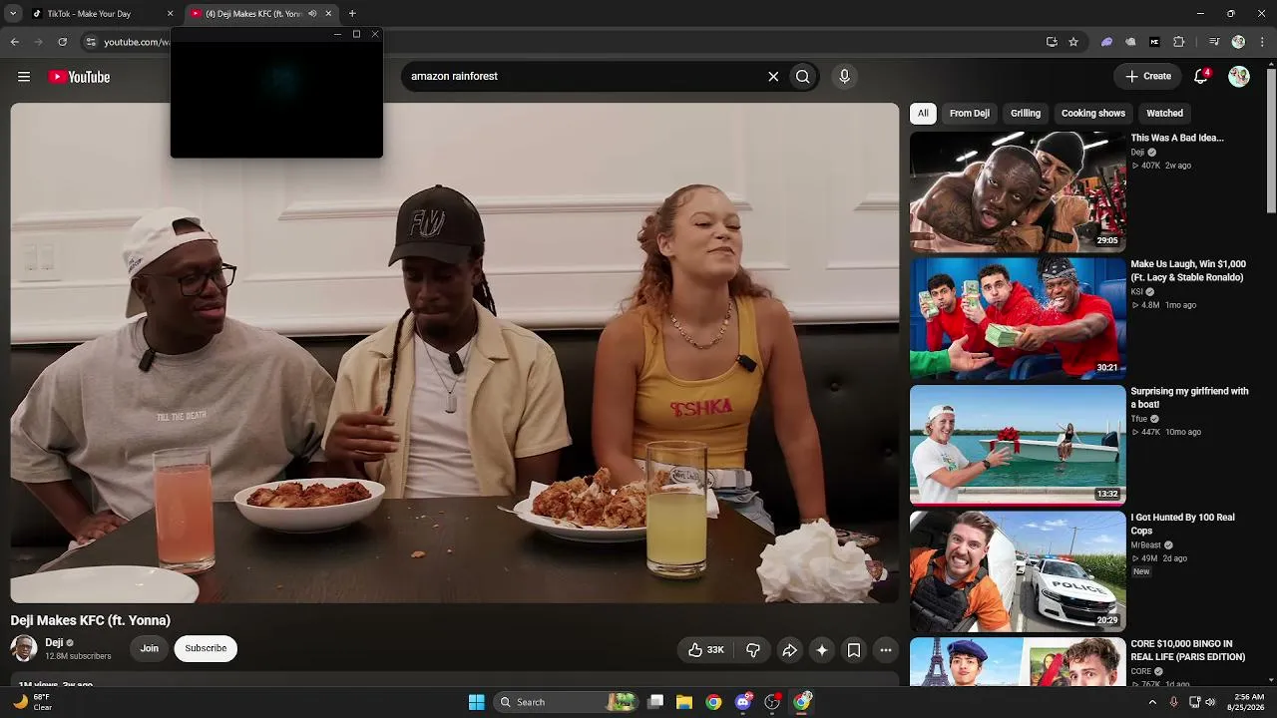The width and height of the screenshot is (1277, 718).
Task: Mute the Deji Makes KFC tab audio
Action: point(312,14)
